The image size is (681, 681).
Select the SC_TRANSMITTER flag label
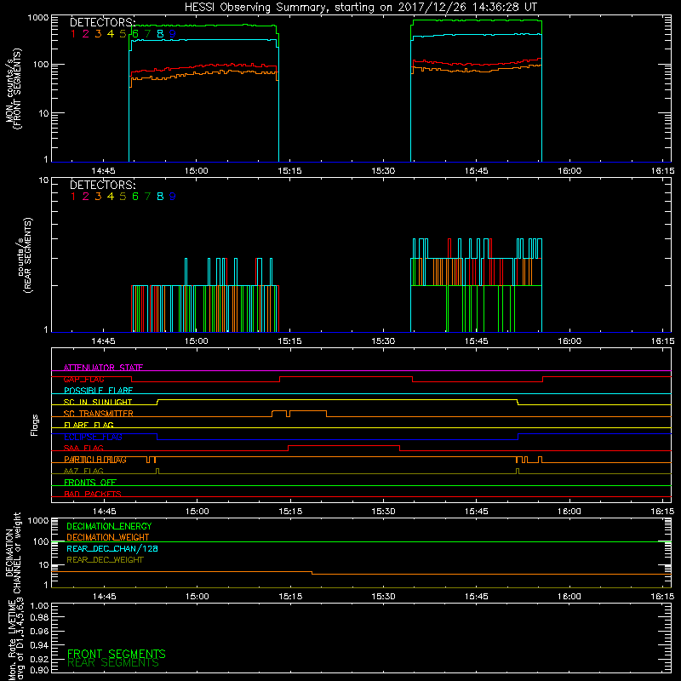99,414
